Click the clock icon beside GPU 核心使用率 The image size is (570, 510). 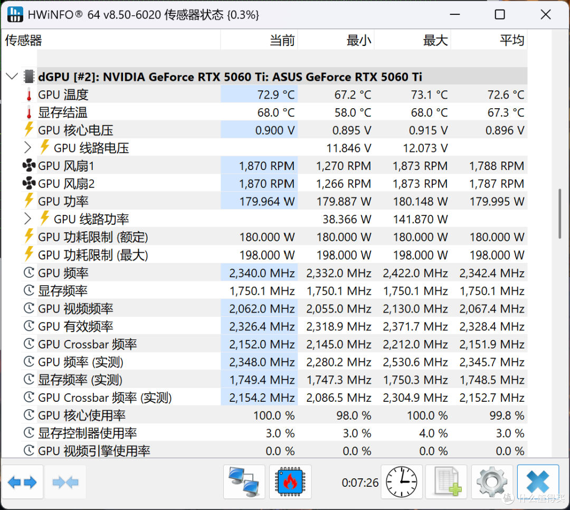pyautogui.click(x=29, y=415)
